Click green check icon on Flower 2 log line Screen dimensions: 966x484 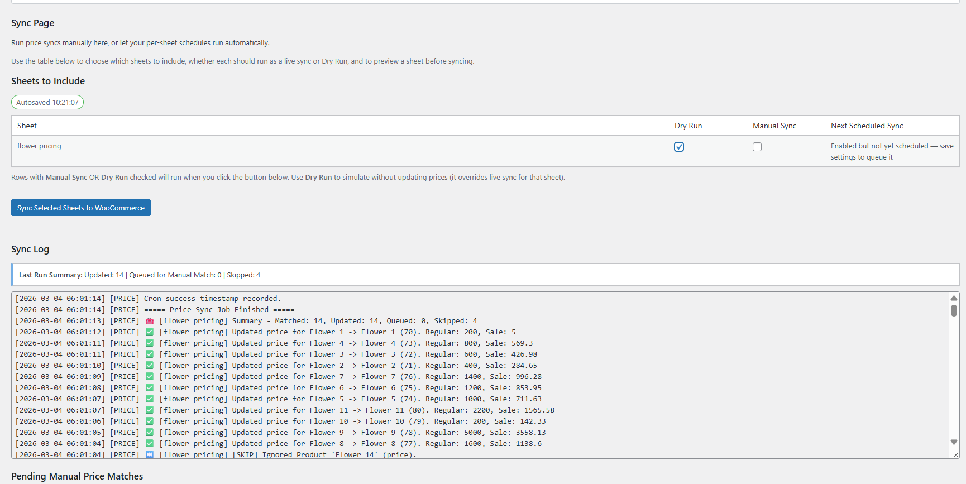(150, 365)
